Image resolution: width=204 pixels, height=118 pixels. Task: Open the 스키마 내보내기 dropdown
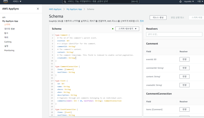click(127, 29)
